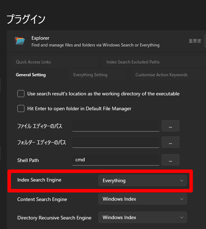Click the Shell Path browse button
This screenshot has width=206, height=229.
tap(171, 160)
